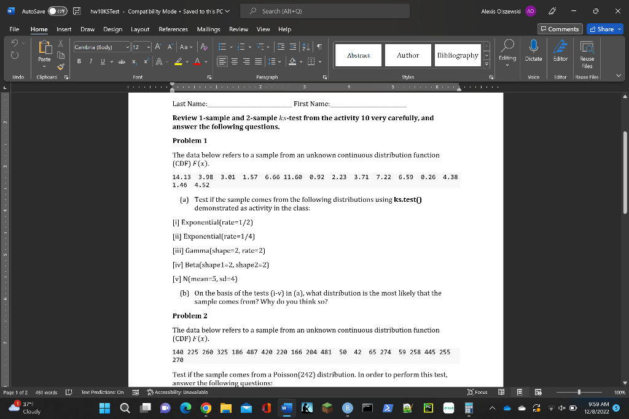Justify paragraph text
The image size is (629, 419).
tap(259, 61)
